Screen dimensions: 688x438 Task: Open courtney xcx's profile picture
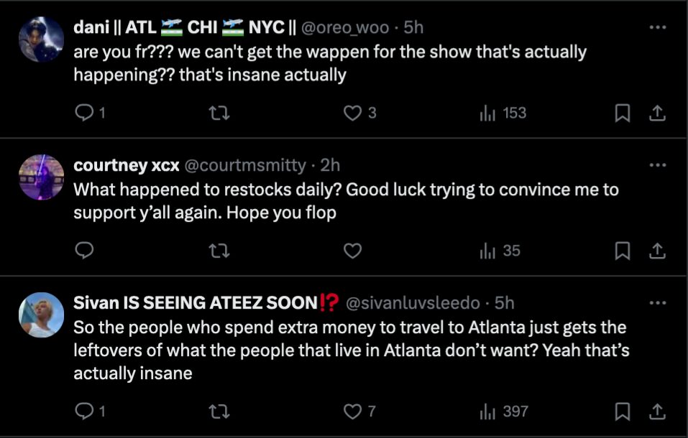pos(42,177)
